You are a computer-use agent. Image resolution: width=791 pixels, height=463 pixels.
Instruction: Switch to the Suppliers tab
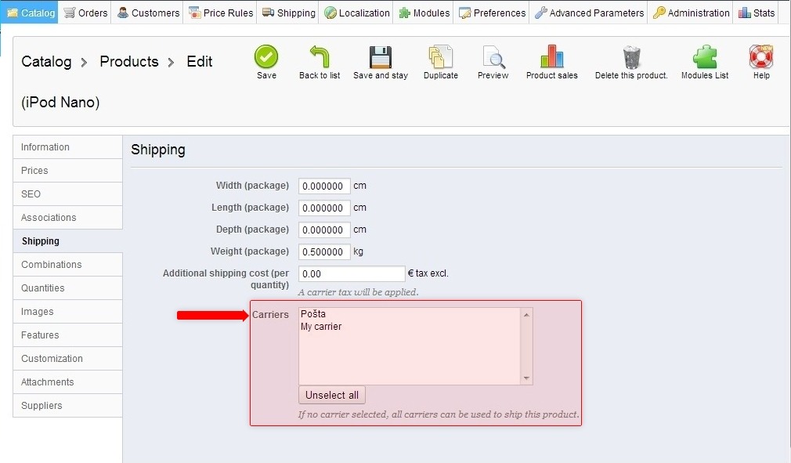[x=67, y=406]
